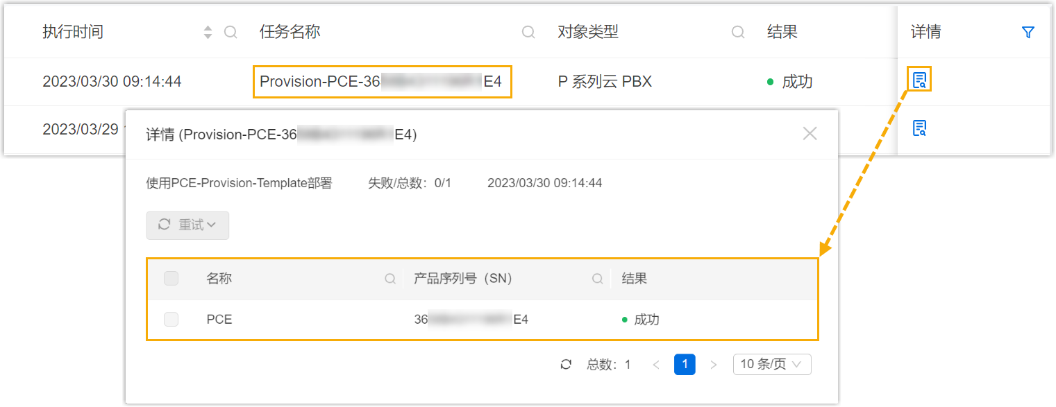This screenshot has width=1056, height=407.
Task: Open details for the 2023/03/30 task row
Action: pyautogui.click(x=919, y=80)
